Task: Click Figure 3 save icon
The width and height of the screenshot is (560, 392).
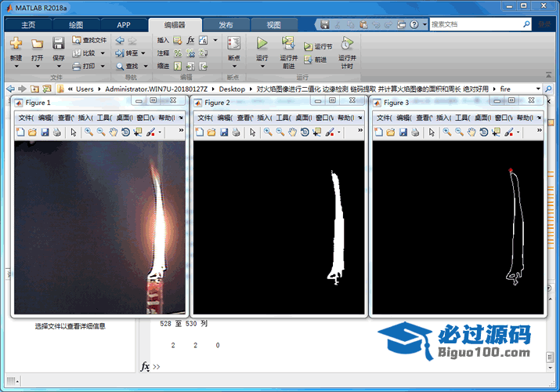Action: 403,132
